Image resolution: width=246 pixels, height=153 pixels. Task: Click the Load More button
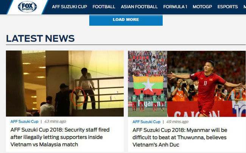click(126, 20)
